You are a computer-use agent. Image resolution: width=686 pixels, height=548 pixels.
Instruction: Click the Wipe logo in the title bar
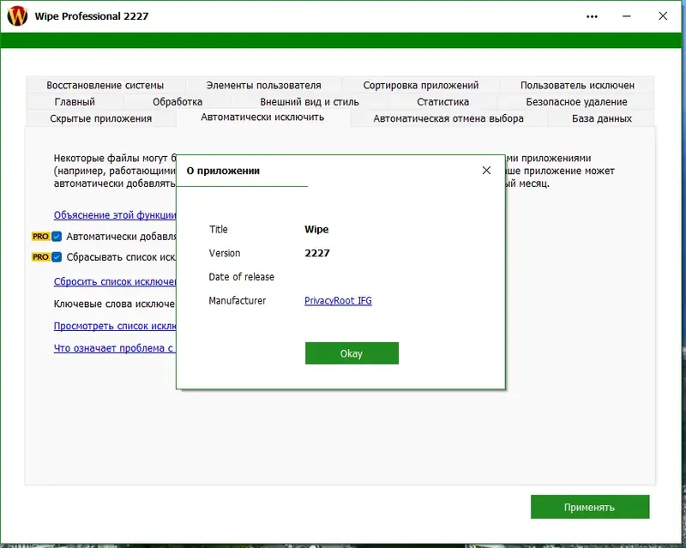(x=16, y=15)
